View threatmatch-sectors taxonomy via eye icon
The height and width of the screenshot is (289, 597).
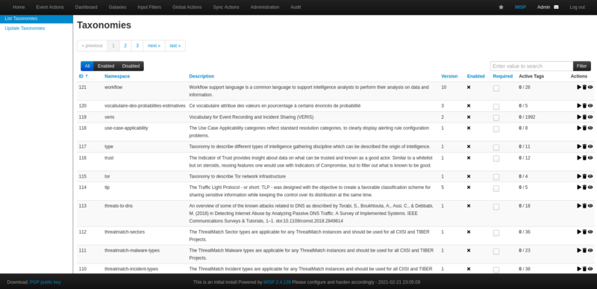(590, 232)
